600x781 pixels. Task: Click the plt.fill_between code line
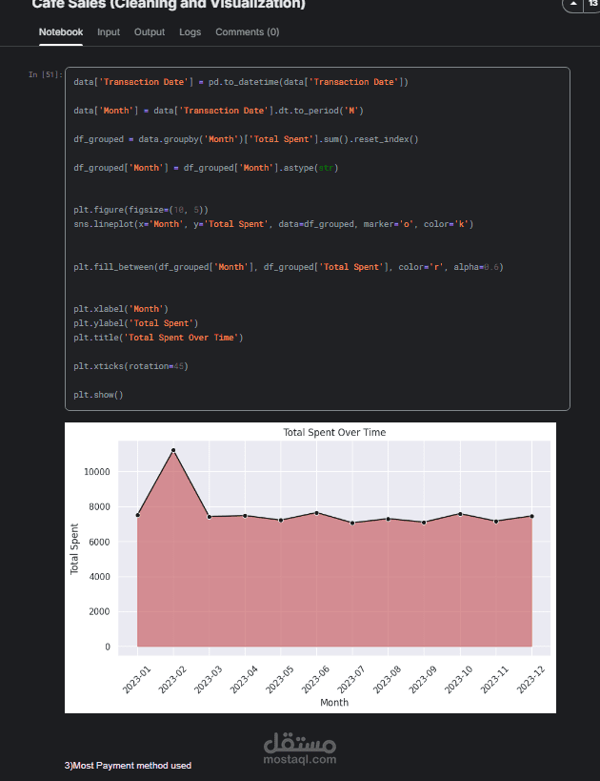[289, 267]
